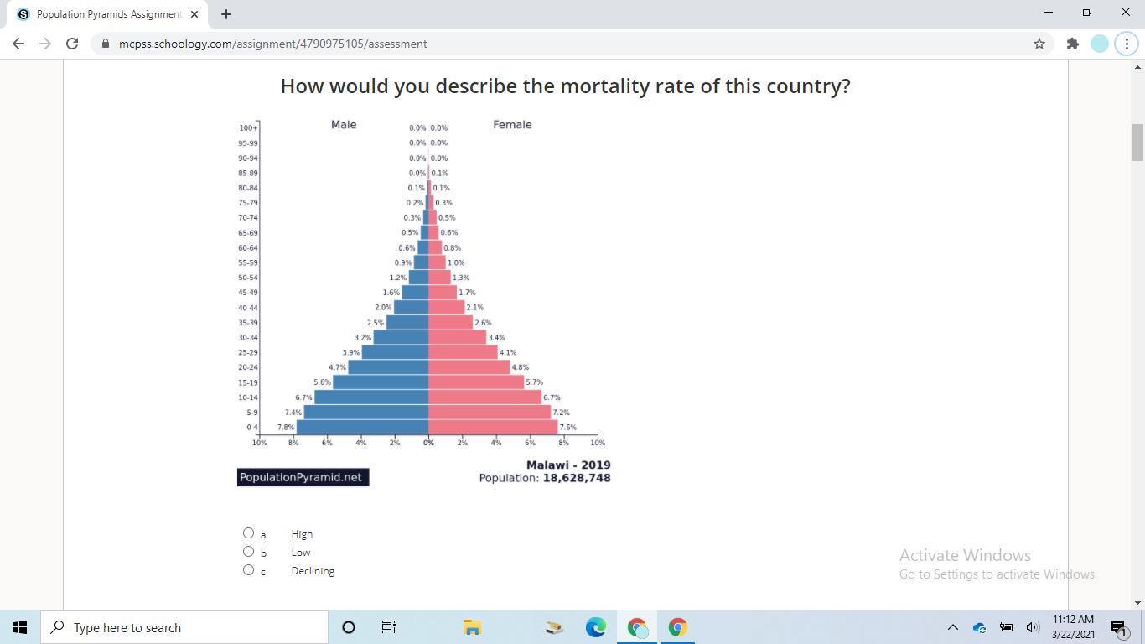
Task: Open Task View on the taskbar
Action: 389,627
